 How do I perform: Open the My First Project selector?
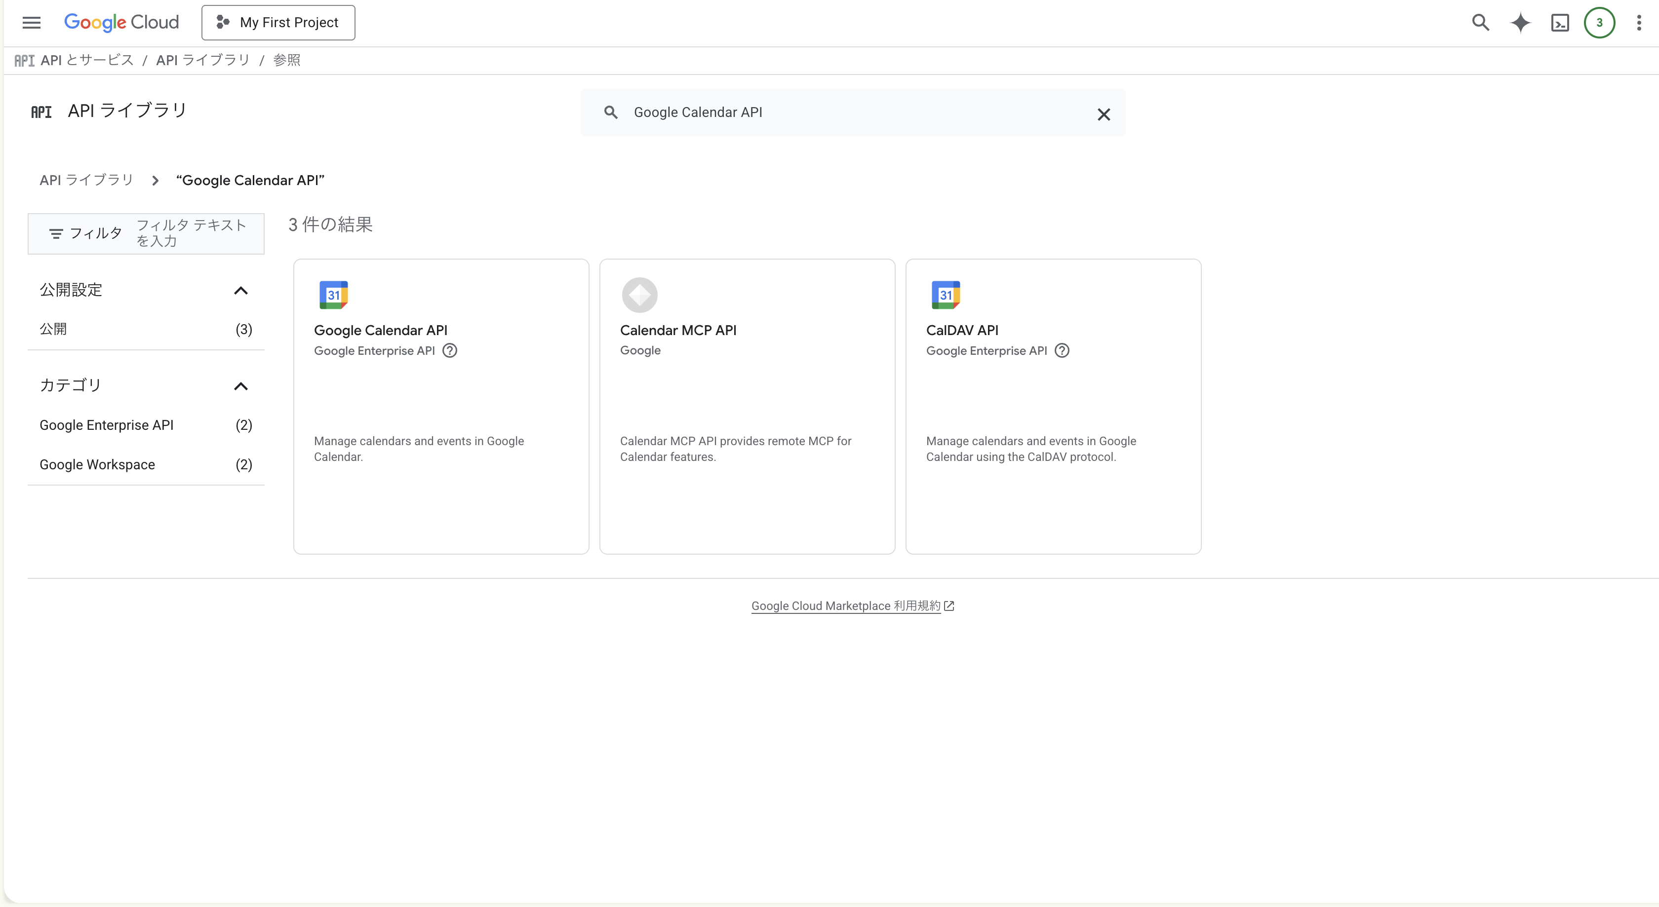tap(278, 23)
